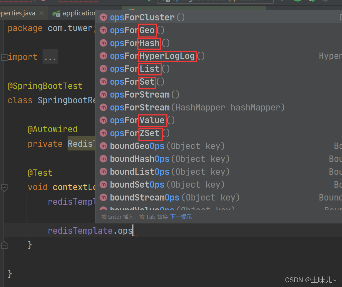Click method icon beside opsForGeo

pyautogui.click(x=103, y=30)
